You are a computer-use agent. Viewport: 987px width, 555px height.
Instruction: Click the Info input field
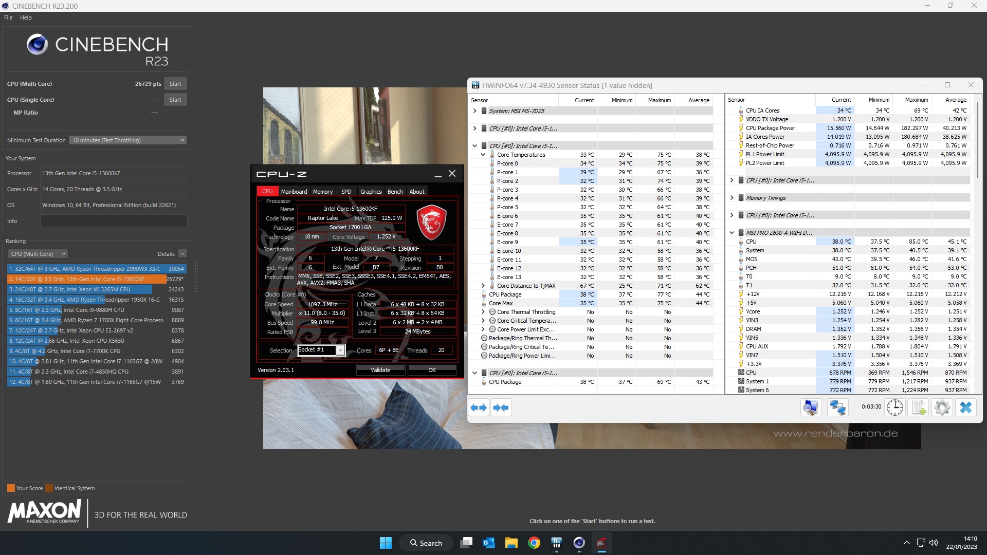114,221
